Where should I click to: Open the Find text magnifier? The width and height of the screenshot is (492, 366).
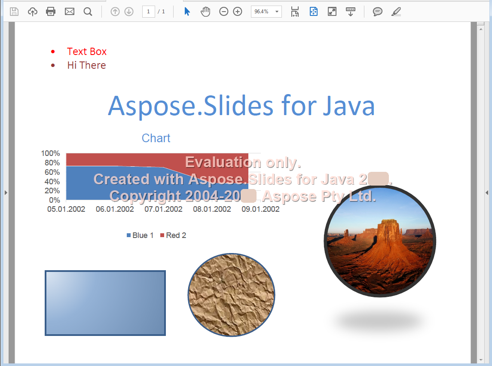88,12
